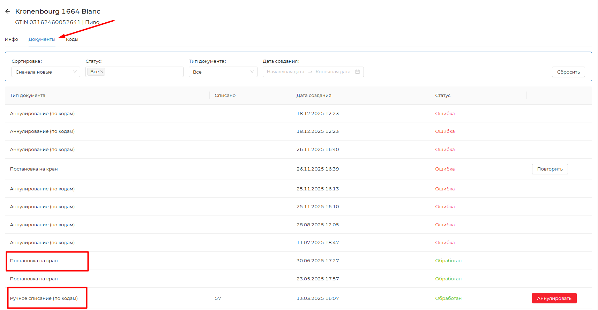Open Ручное списание (по кодам) row

point(44,298)
